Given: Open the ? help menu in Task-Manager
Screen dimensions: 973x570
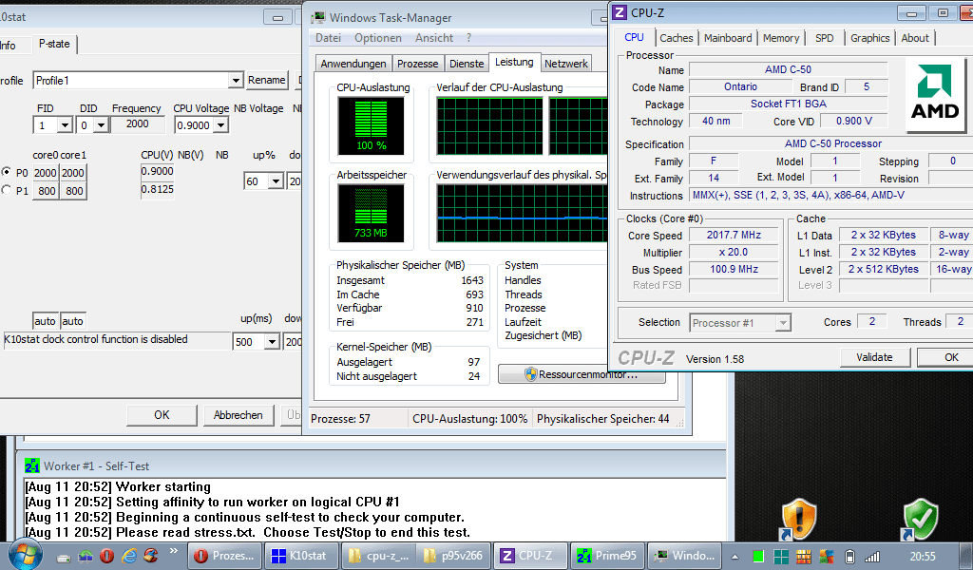Looking at the screenshot, I should point(469,38).
